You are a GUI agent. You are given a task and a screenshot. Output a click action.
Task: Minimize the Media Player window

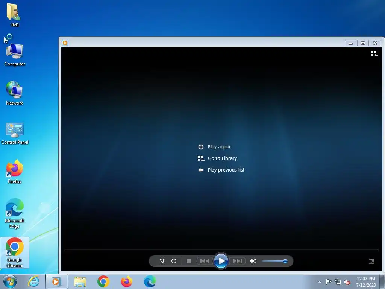tap(350, 43)
